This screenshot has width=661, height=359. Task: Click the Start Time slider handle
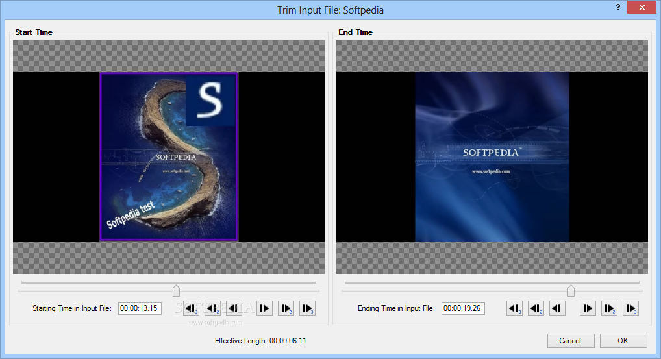click(x=176, y=290)
